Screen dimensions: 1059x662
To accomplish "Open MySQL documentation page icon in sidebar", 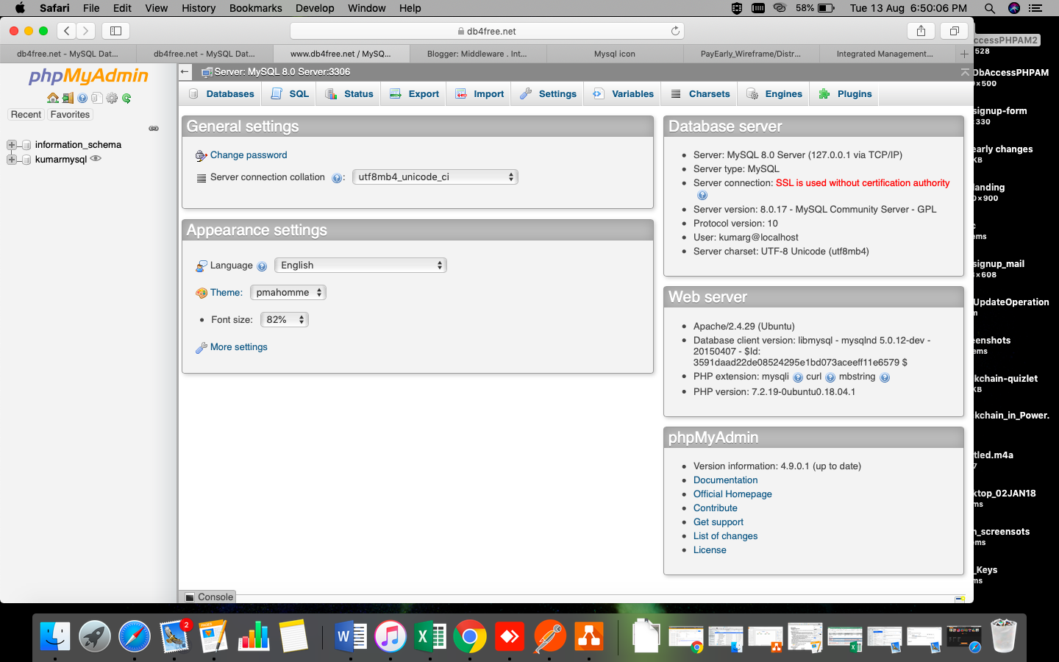I will pyautogui.click(x=96, y=98).
